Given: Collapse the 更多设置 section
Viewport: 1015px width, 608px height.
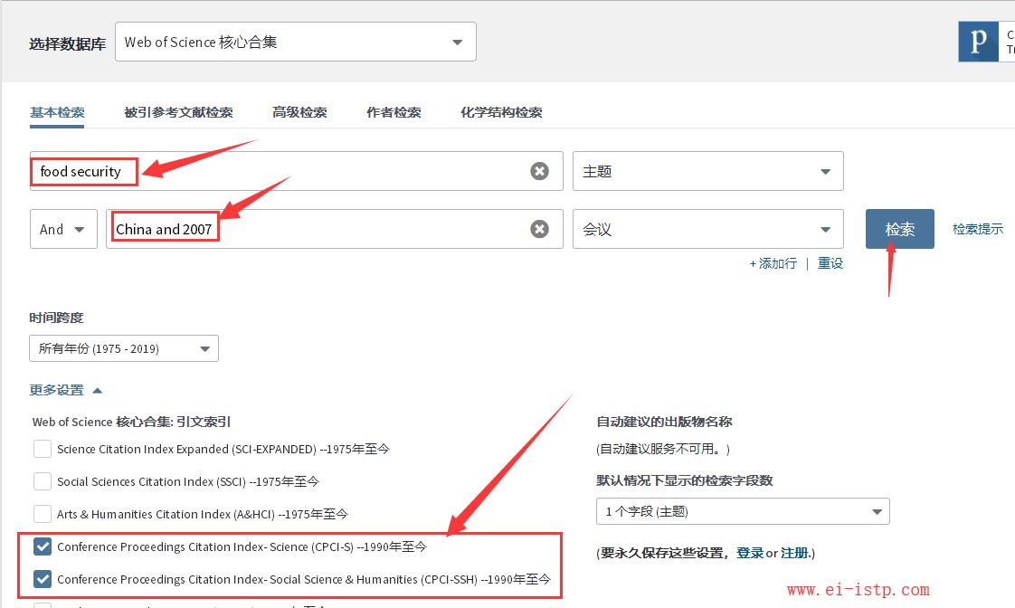Looking at the screenshot, I should pos(65,390).
